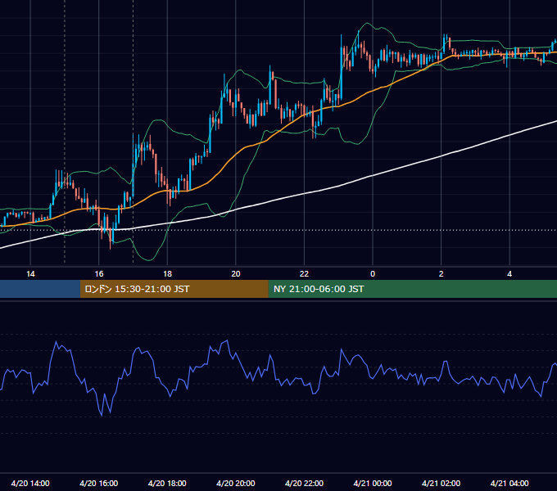Click the '4/20 16:00' label on oscillator axis
The width and height of the screenshot is (557, 491).
[99, 483]
